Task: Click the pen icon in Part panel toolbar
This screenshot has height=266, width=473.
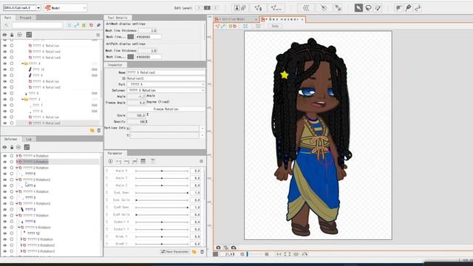Action: [98, 25]
